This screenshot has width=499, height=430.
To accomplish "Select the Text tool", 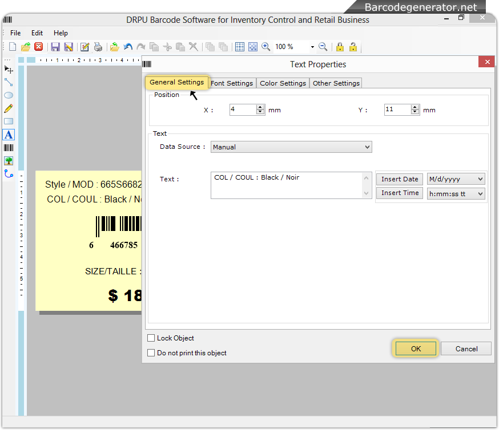I will (x=9, y=135).
